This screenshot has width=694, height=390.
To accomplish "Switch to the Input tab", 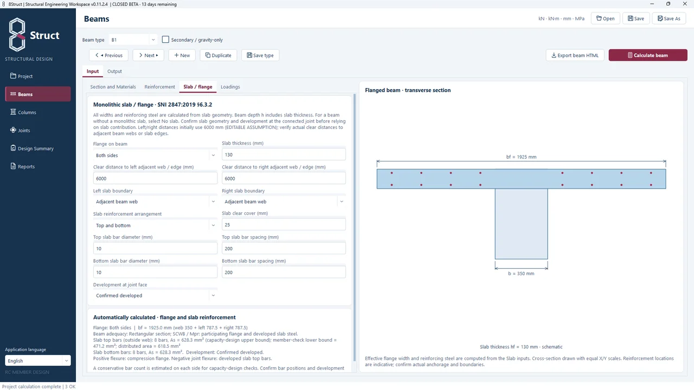I will click(x=93, y=71).
